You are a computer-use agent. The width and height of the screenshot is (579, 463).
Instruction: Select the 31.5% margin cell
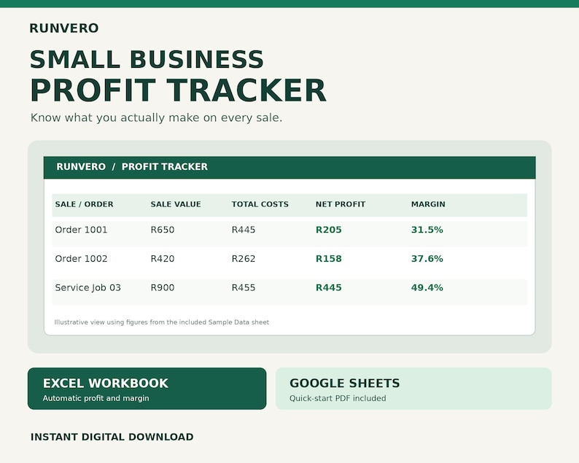coord(427,230)
